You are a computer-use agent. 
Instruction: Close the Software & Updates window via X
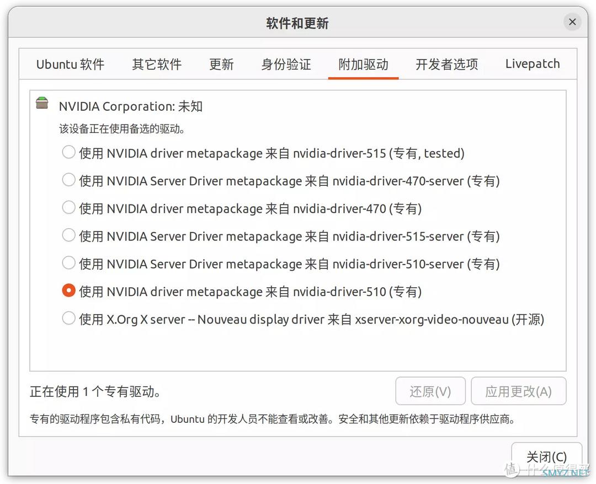(x=572, y=22)
